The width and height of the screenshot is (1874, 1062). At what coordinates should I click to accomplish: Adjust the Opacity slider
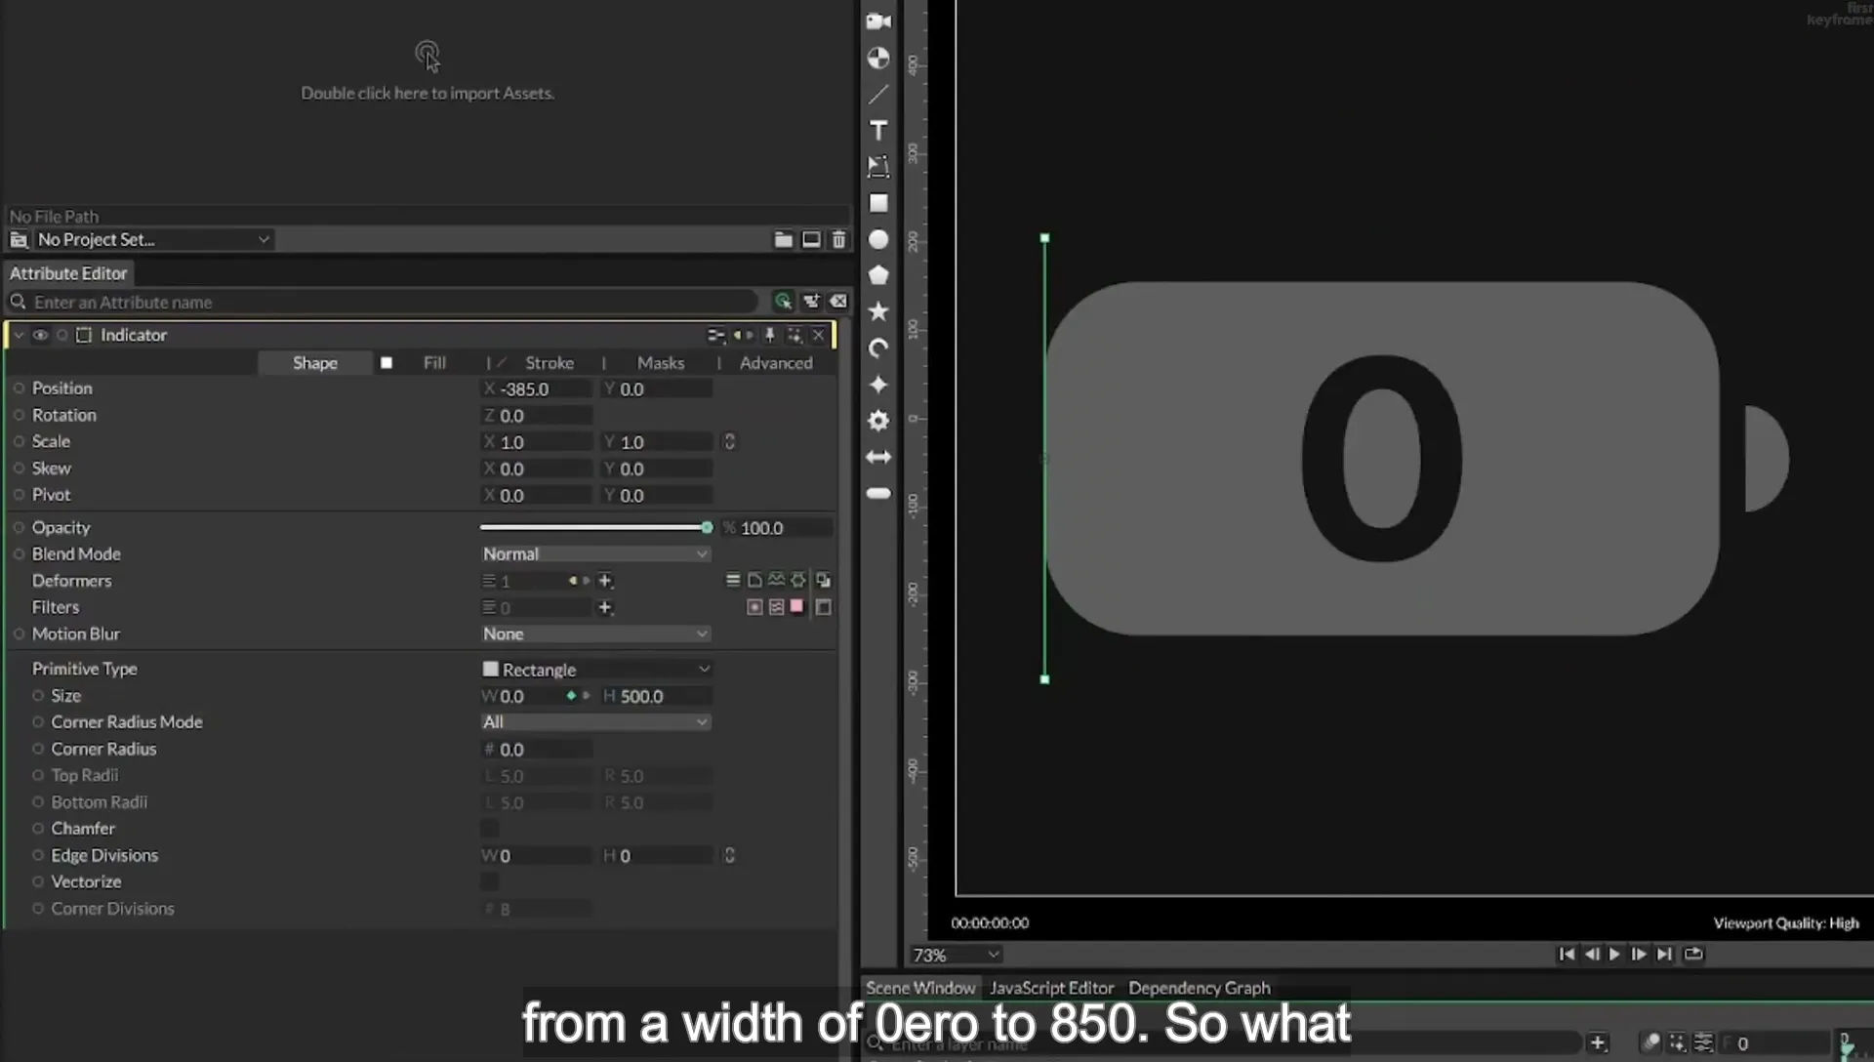pyautogui.click(x=595, y=527)
